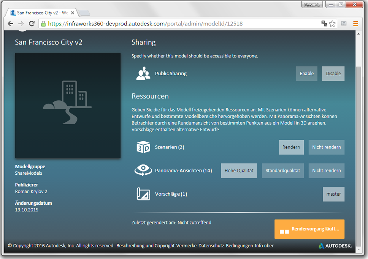Open the Datenschutz link
Viewport: 368px width, 259px height.
[211, 246]
